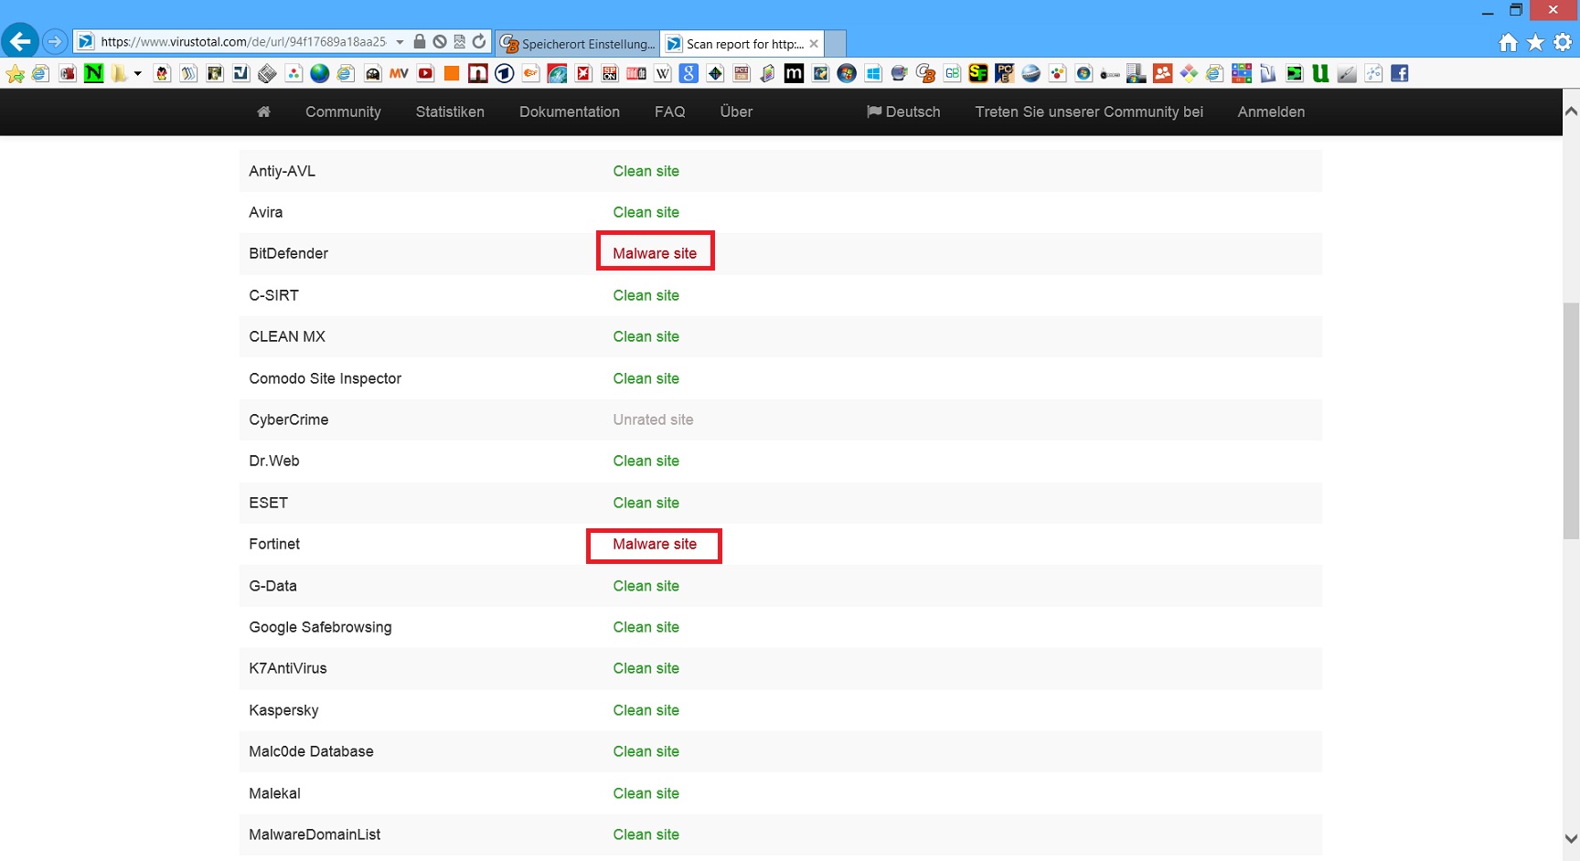Open the Favorites star in toolbar
The width and height of the screenshot is (1580, 861).
[x=1535, y=42]
